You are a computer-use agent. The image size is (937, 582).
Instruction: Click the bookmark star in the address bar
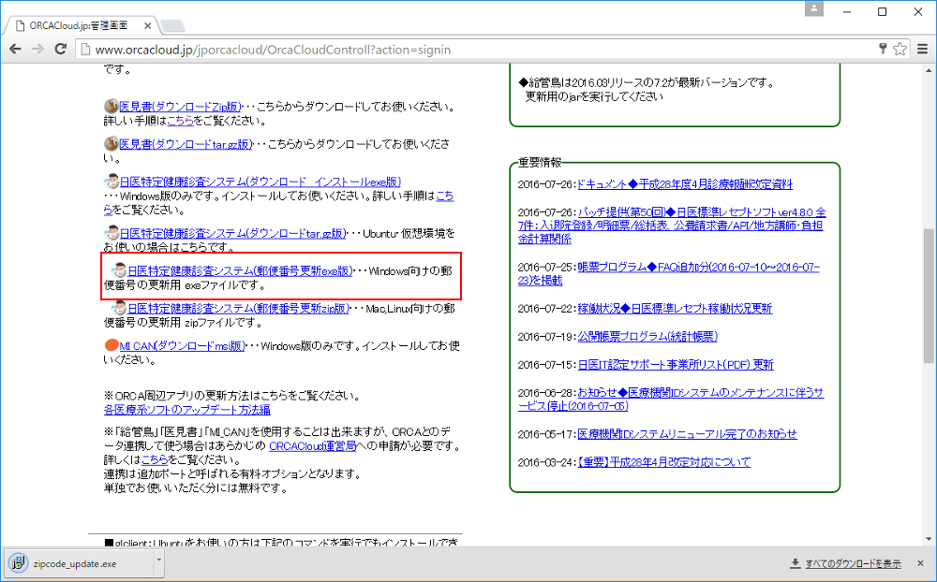(899, 48)
